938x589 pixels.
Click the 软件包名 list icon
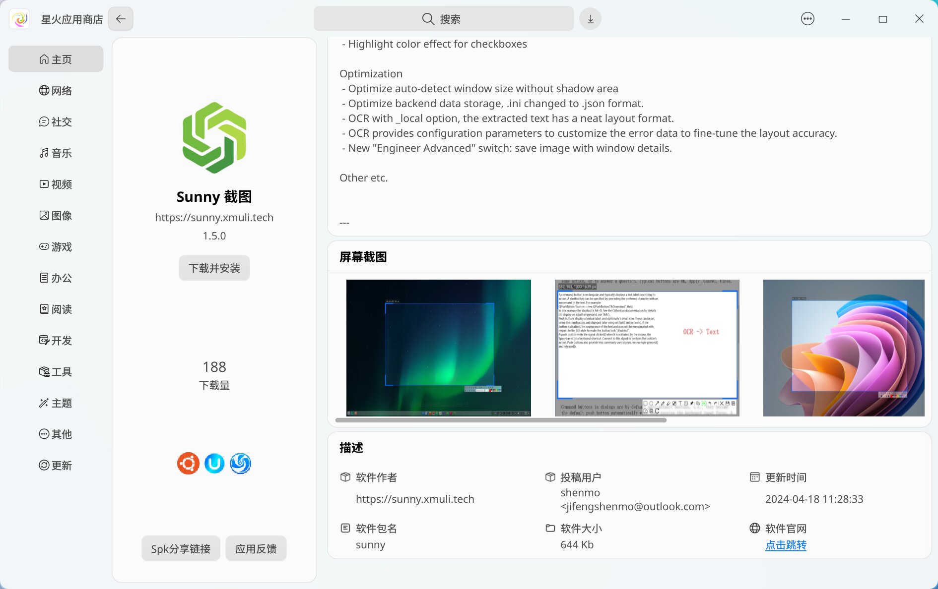click(345, 528)
